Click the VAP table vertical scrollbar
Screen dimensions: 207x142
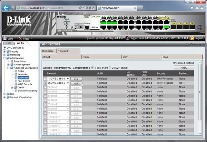[200, 103]
